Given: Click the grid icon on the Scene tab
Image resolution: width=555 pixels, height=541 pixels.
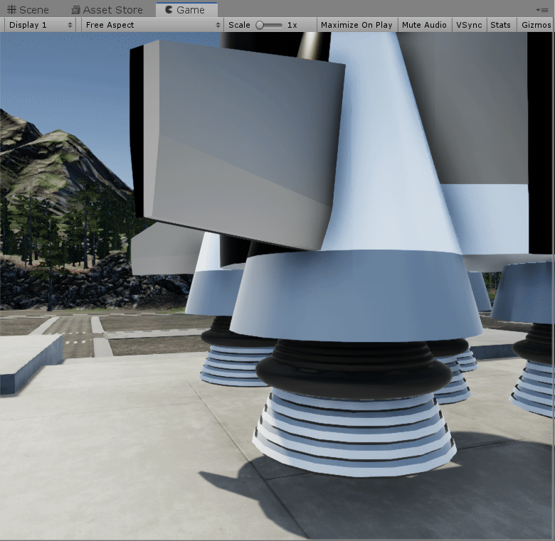Looking at the screenshot, I should (x=11, y=10).
